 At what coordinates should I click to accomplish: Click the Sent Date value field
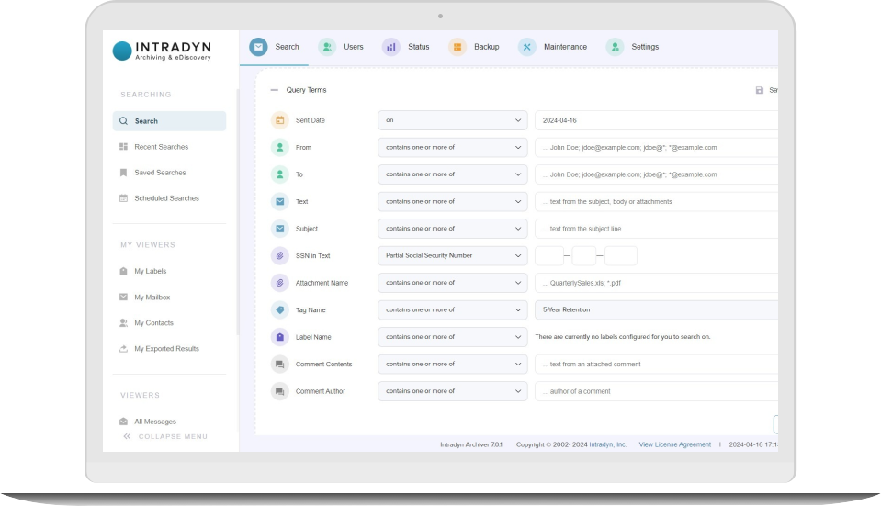click(656, 120)
